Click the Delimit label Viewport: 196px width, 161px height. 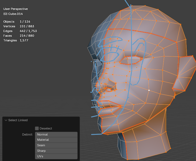coord(27,134)
